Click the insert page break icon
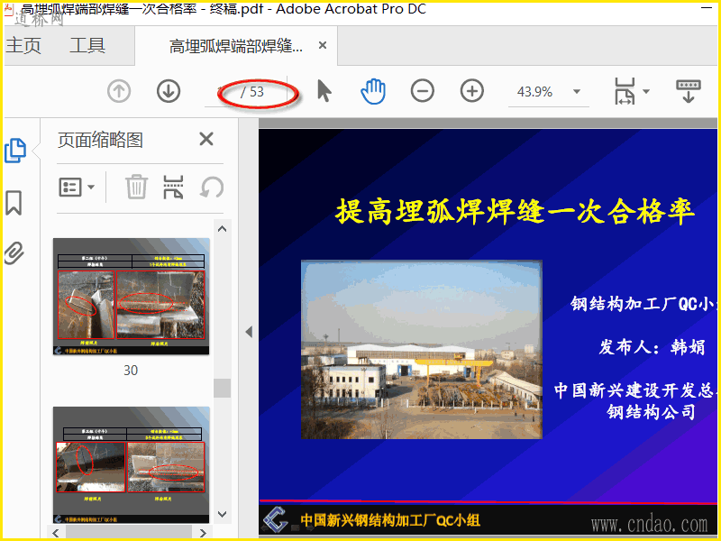The height and width of the screenshot is (541, 721). tap(173, 187)
